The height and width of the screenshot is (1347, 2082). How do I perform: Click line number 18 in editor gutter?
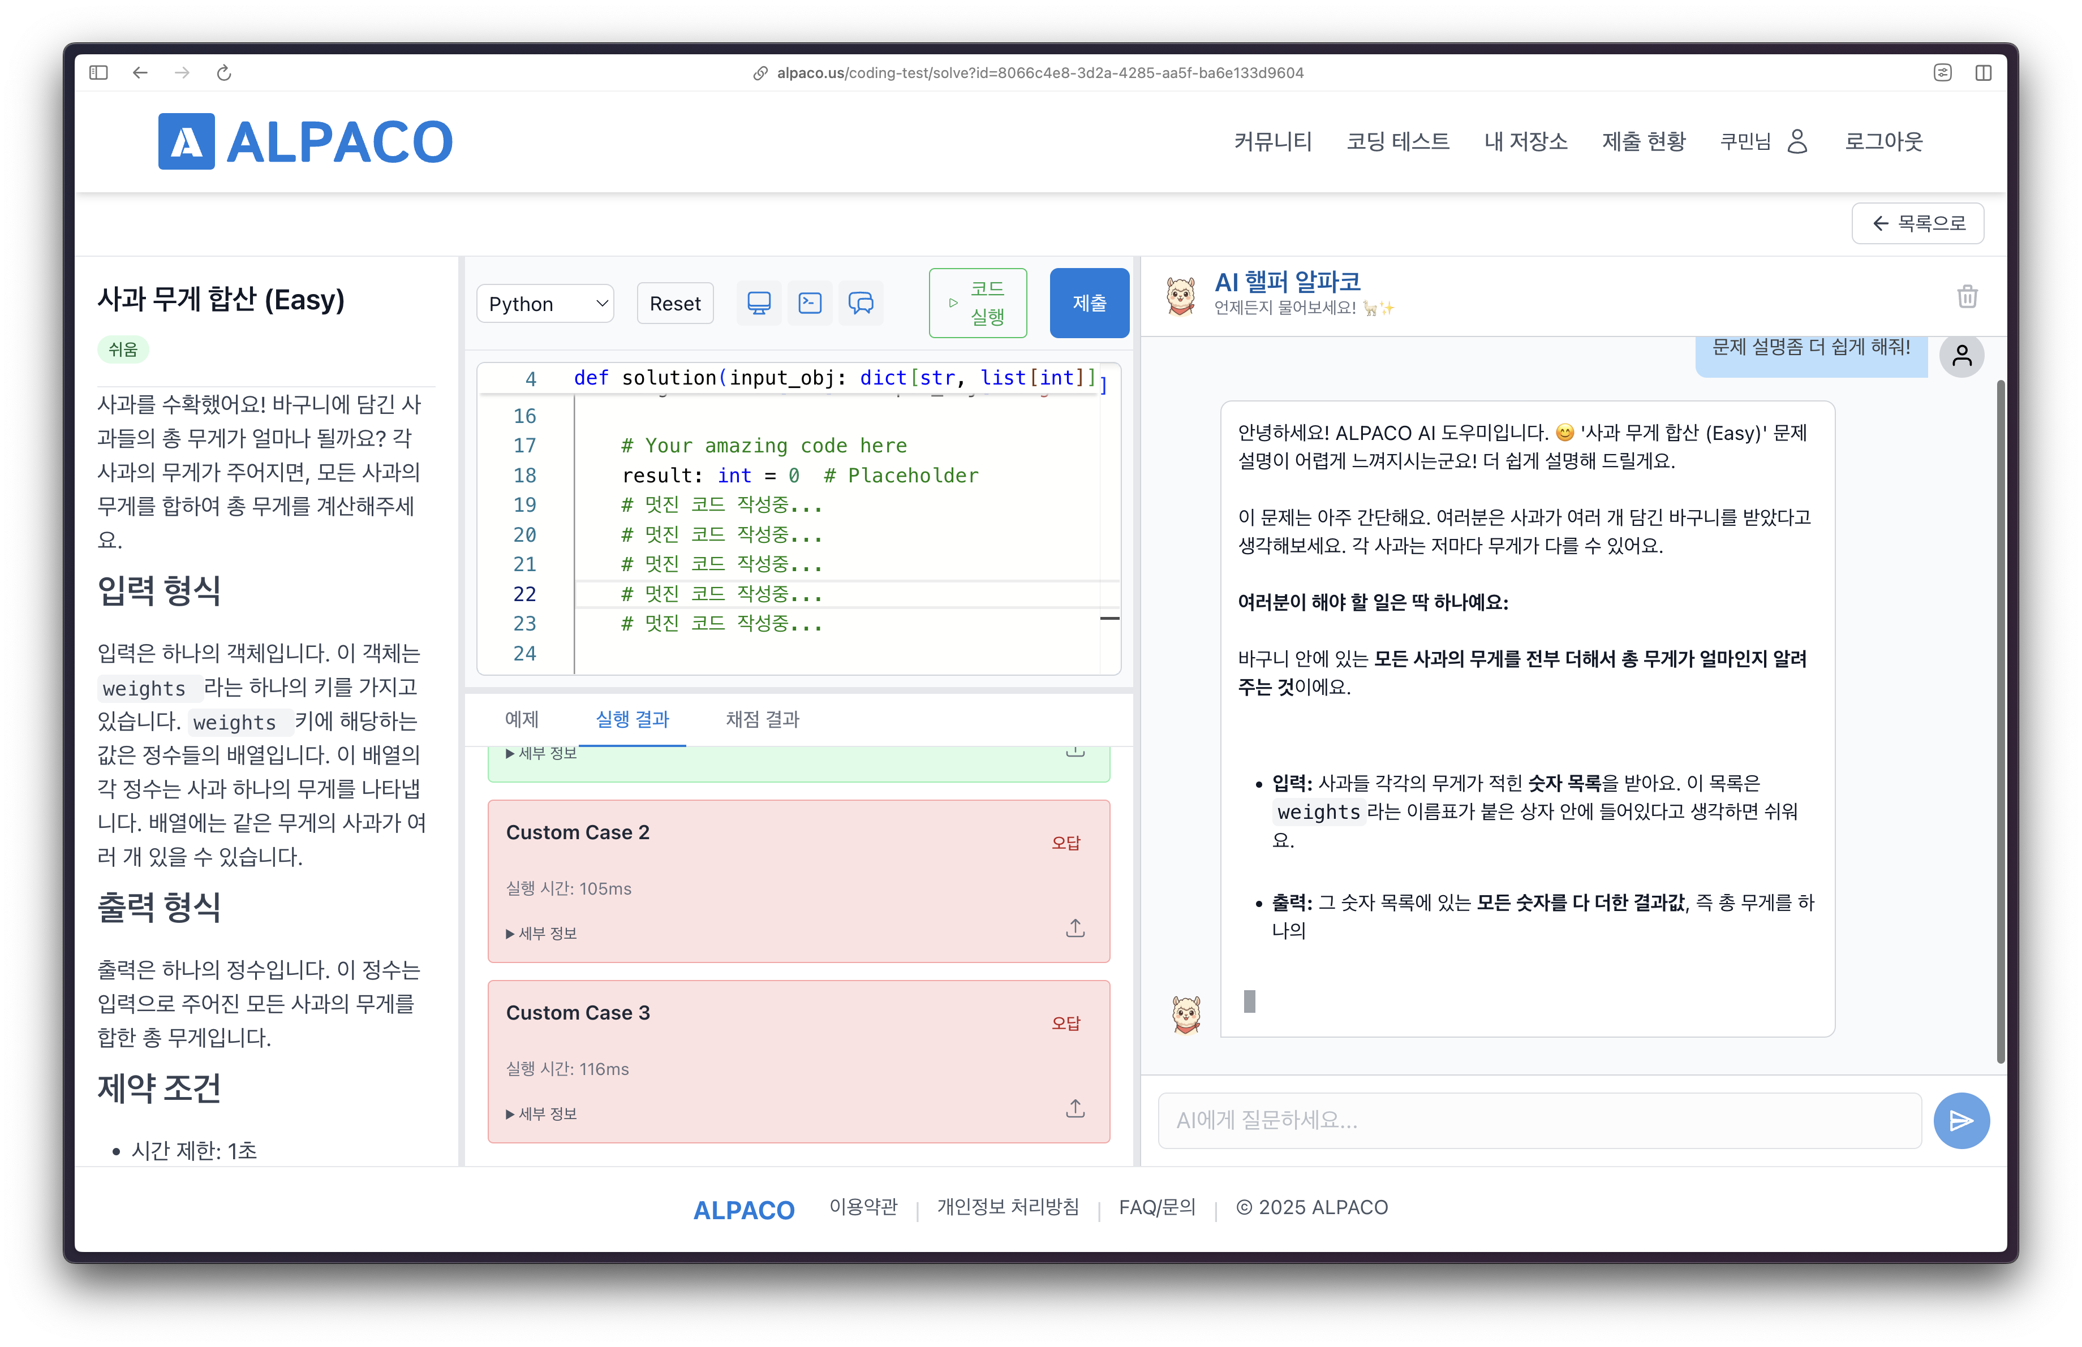[x=524, y=476]
